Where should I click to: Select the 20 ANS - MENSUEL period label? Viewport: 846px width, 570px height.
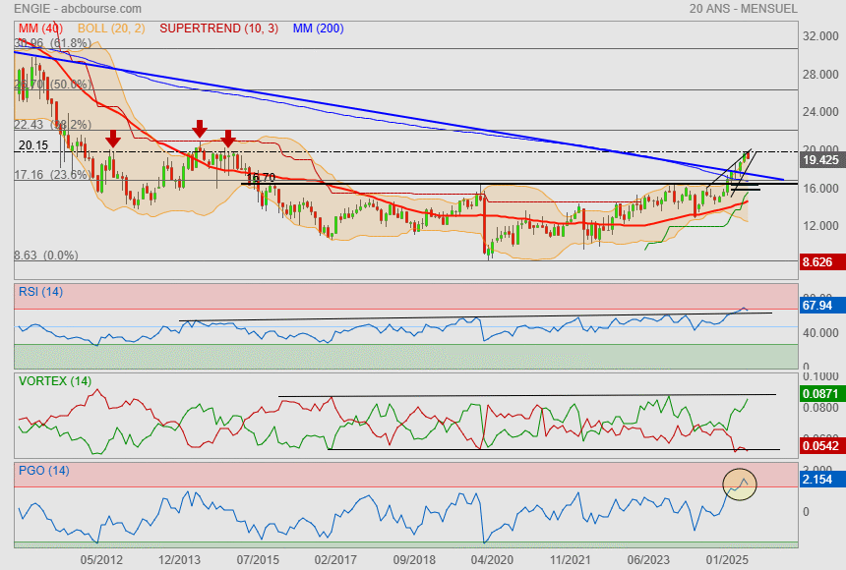744,9
